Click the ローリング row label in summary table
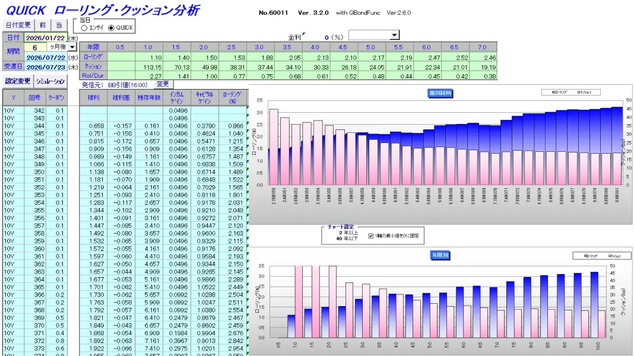634x356 pixels. point(93,57)
